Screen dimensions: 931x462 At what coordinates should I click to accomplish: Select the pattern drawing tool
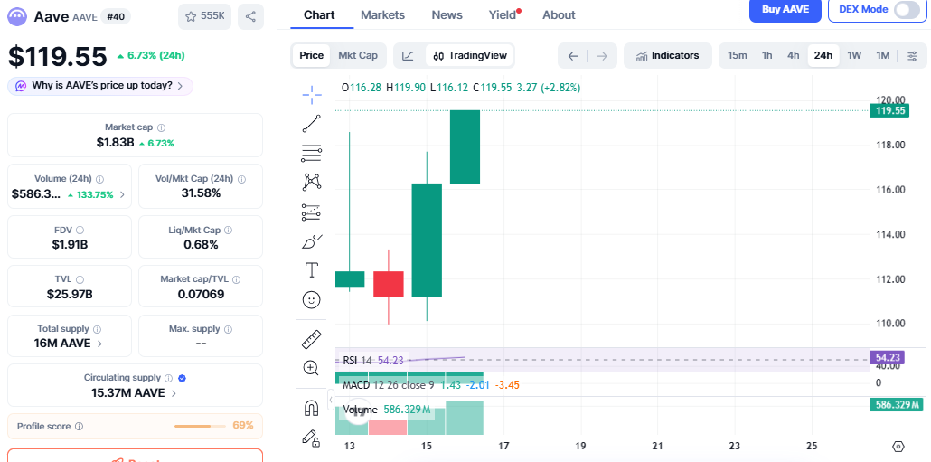pos(312,183)
